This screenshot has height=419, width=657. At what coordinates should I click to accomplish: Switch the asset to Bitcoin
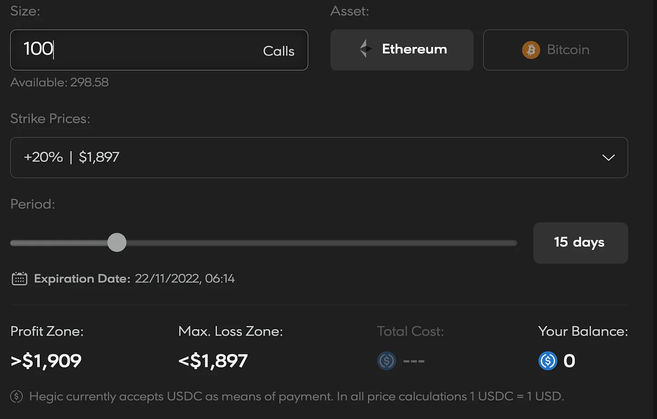pos(555,50)
